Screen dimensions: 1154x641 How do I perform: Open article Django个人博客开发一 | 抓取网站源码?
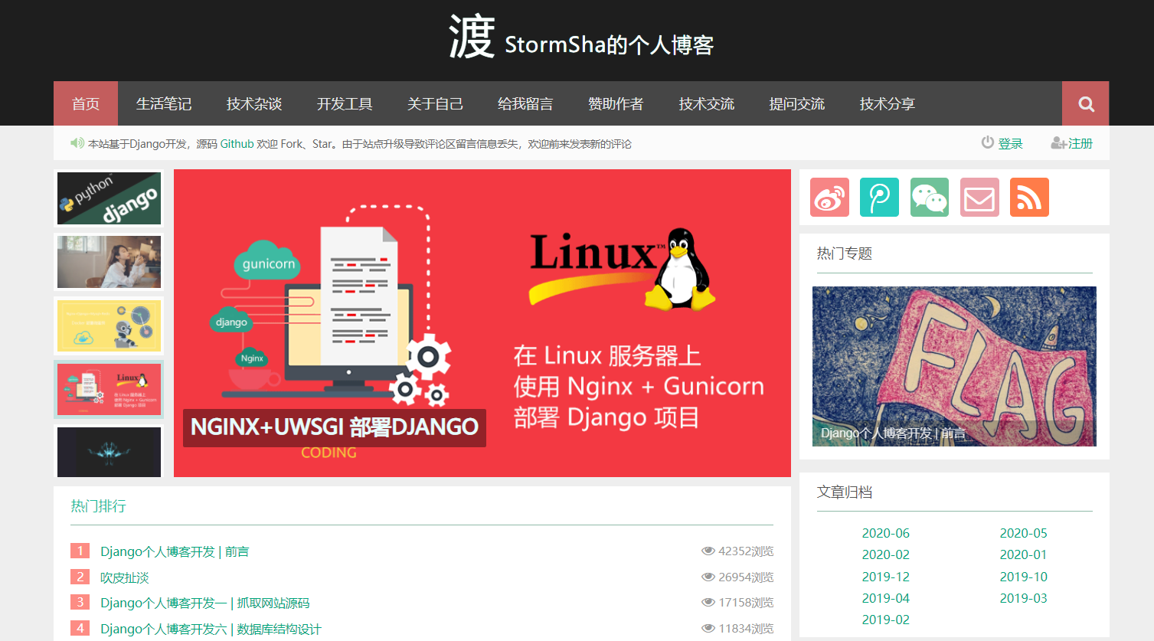coord(204,602)
